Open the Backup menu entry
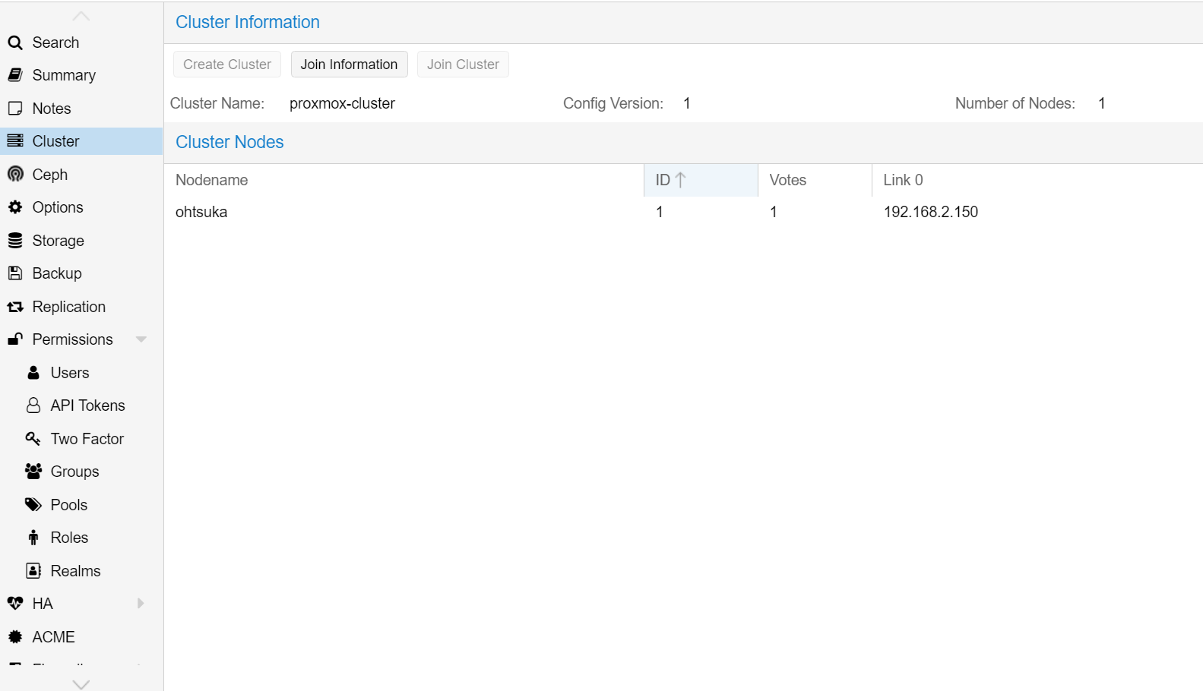The height and width of the screenshot is (691, 1203). click(x=81, y=273)
